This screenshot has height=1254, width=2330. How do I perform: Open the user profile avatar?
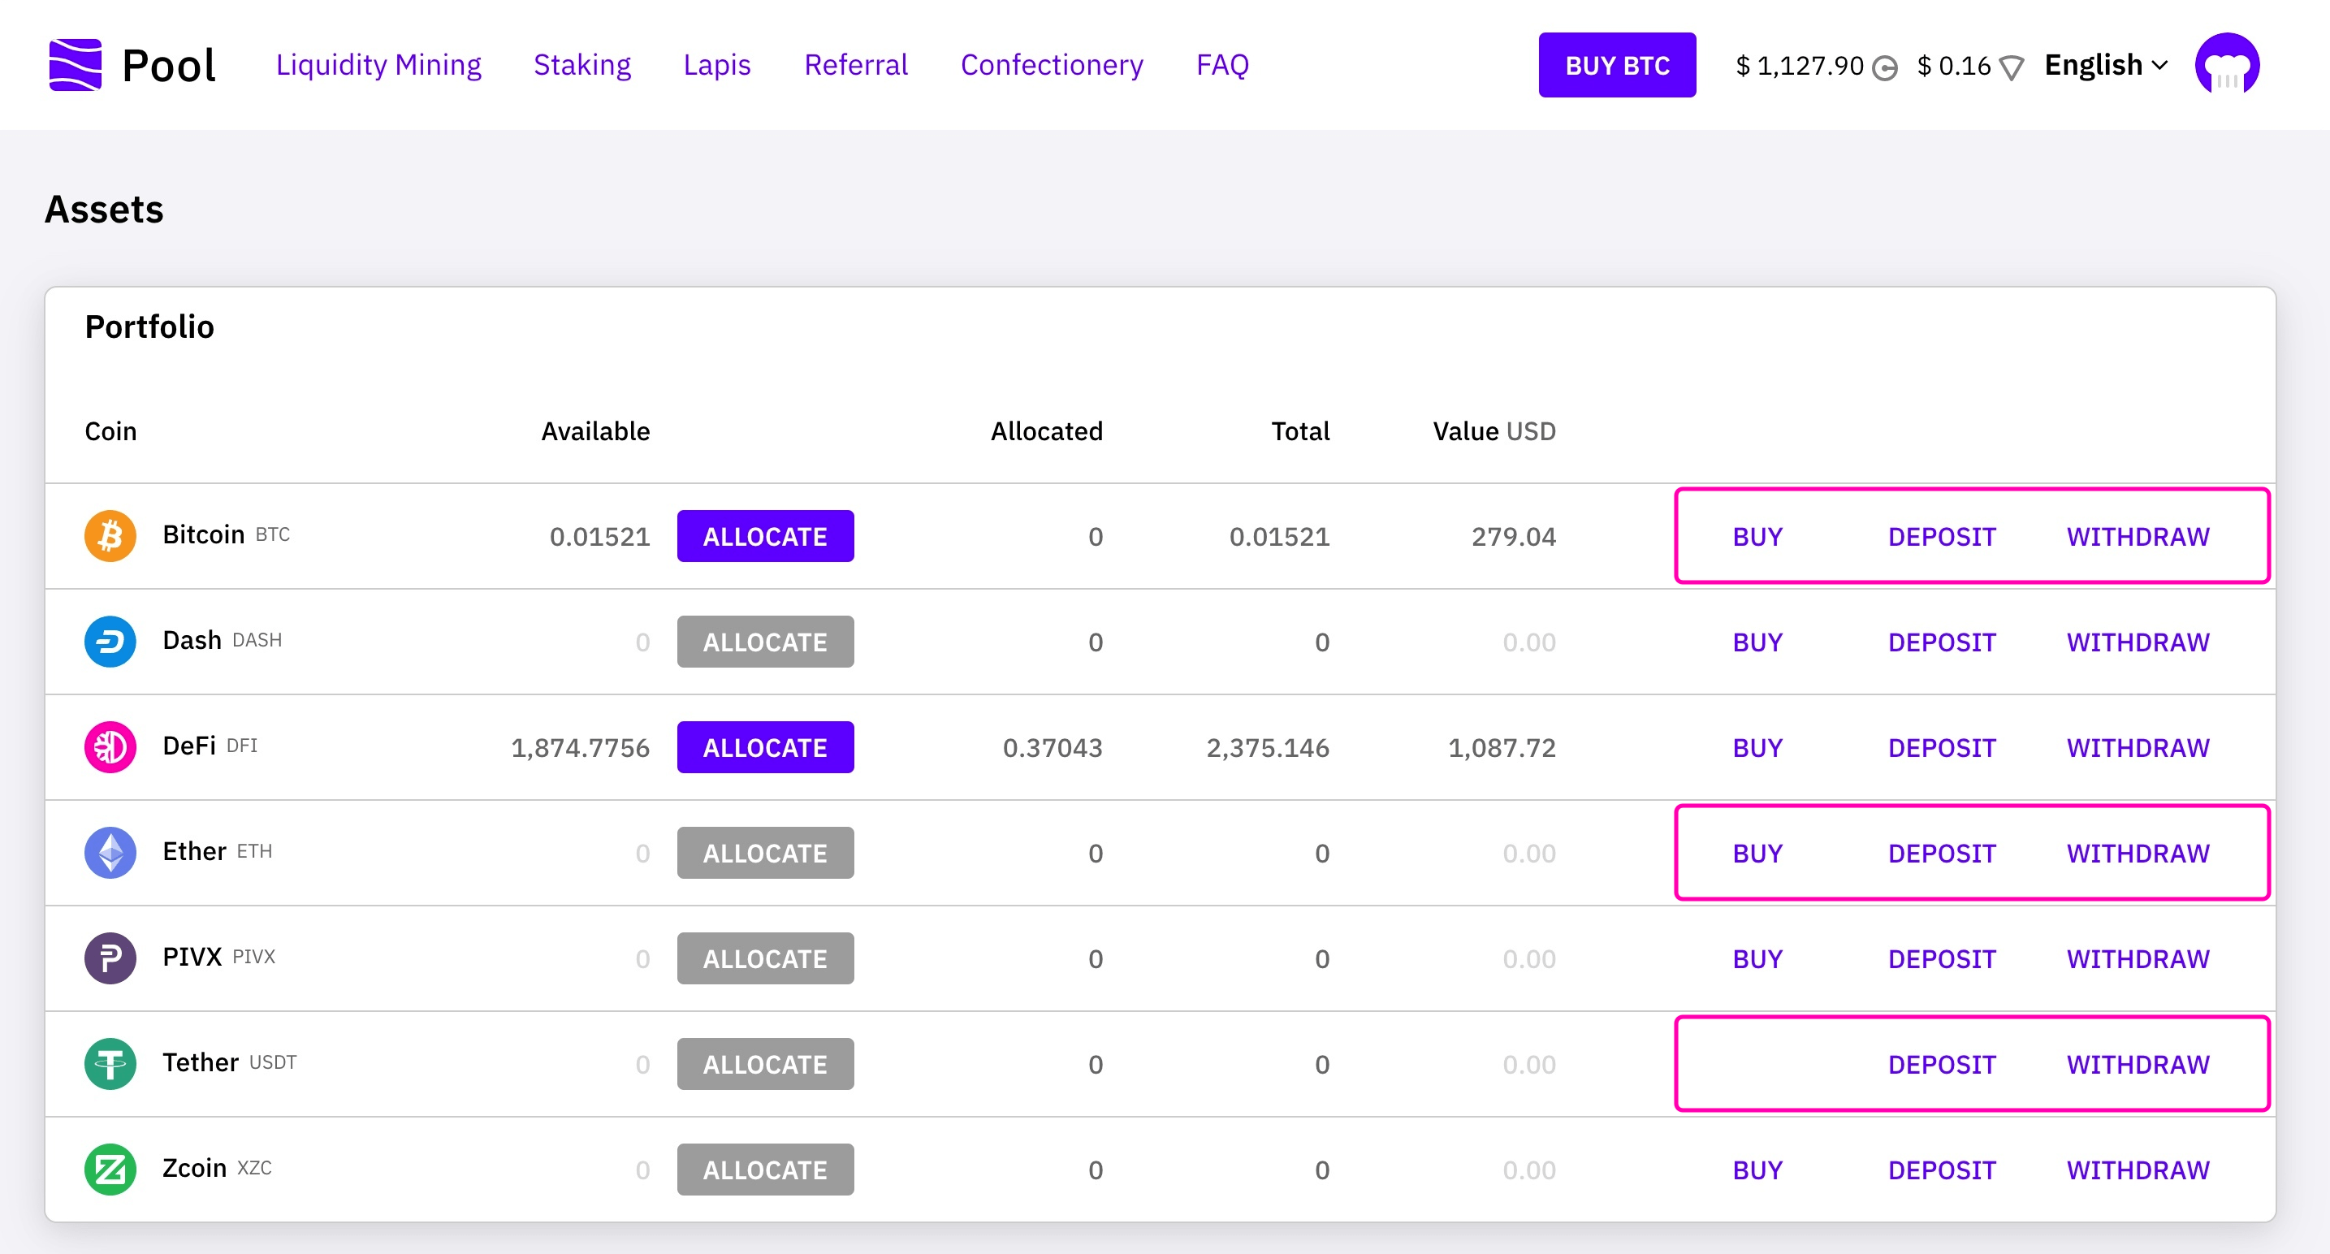coord(2226,65)
